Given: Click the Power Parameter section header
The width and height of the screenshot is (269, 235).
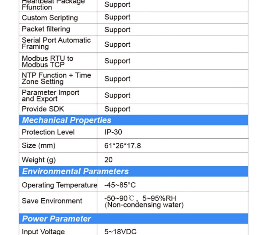Looking at the screenshot, I should [x=133, y=219].
